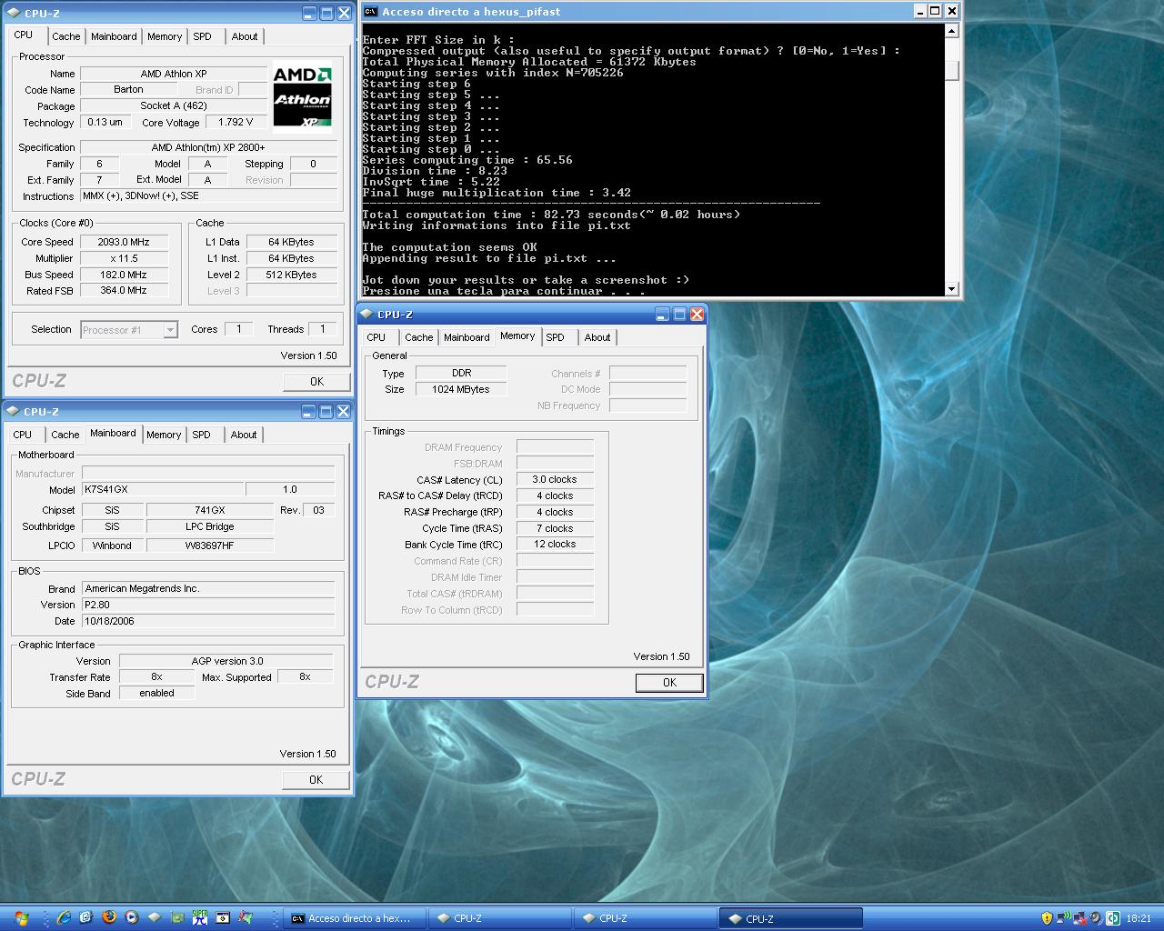The width and height of the screenshot is (1164, 931).
Task: Click the Core Speed value 2093.0 MHz
Action: click(x=125, y=242)
